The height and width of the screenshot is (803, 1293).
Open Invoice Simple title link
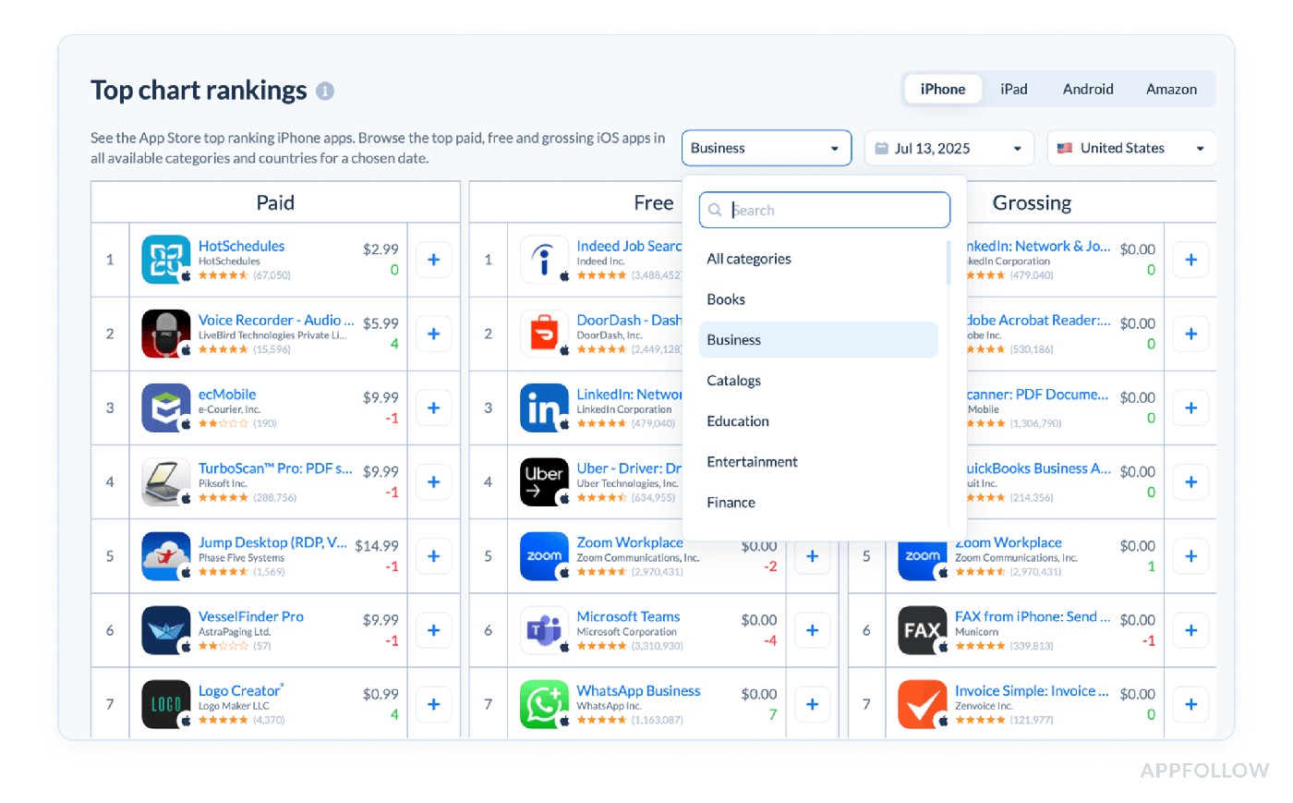1032,690
